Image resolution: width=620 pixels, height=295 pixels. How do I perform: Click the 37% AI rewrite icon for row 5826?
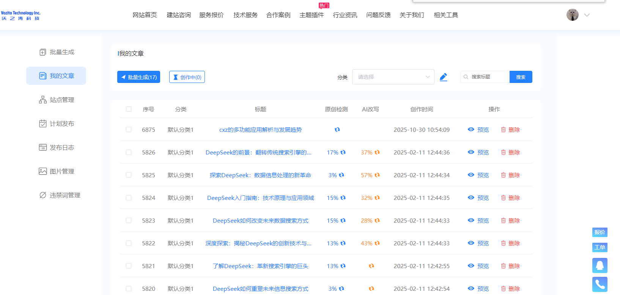coord(377,152)
